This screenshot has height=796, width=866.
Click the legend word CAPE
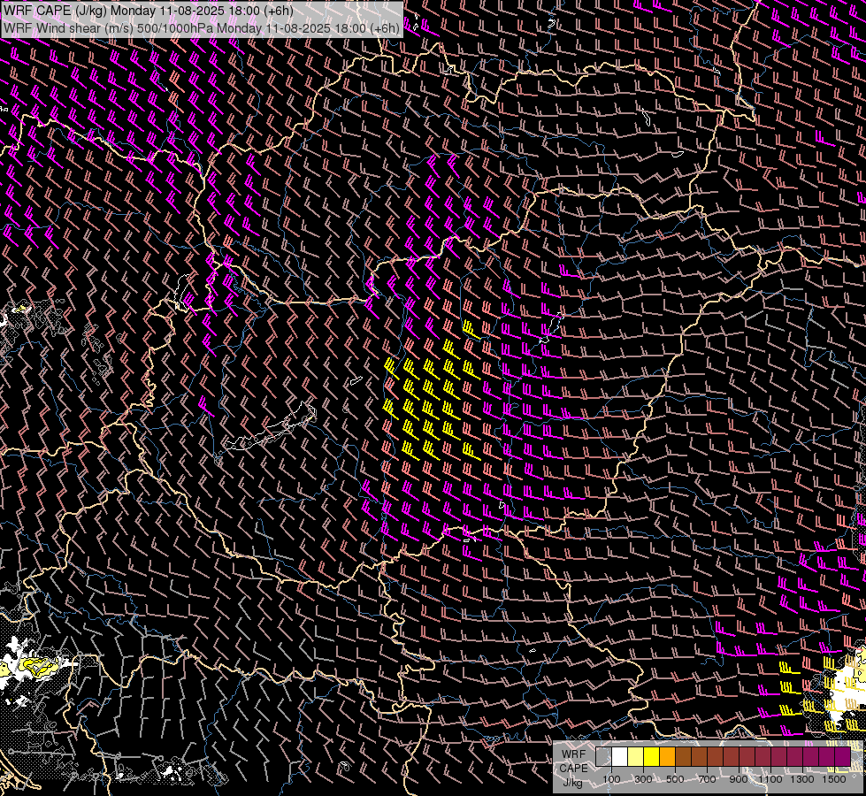click(x=573, y=769)
